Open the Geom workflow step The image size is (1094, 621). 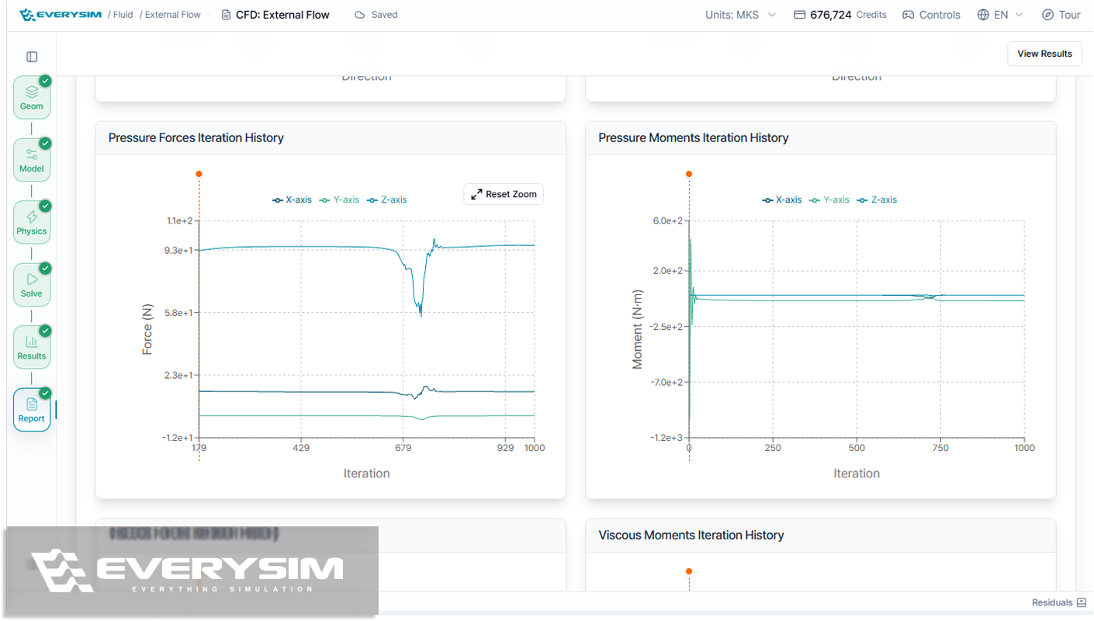point(32,98)
